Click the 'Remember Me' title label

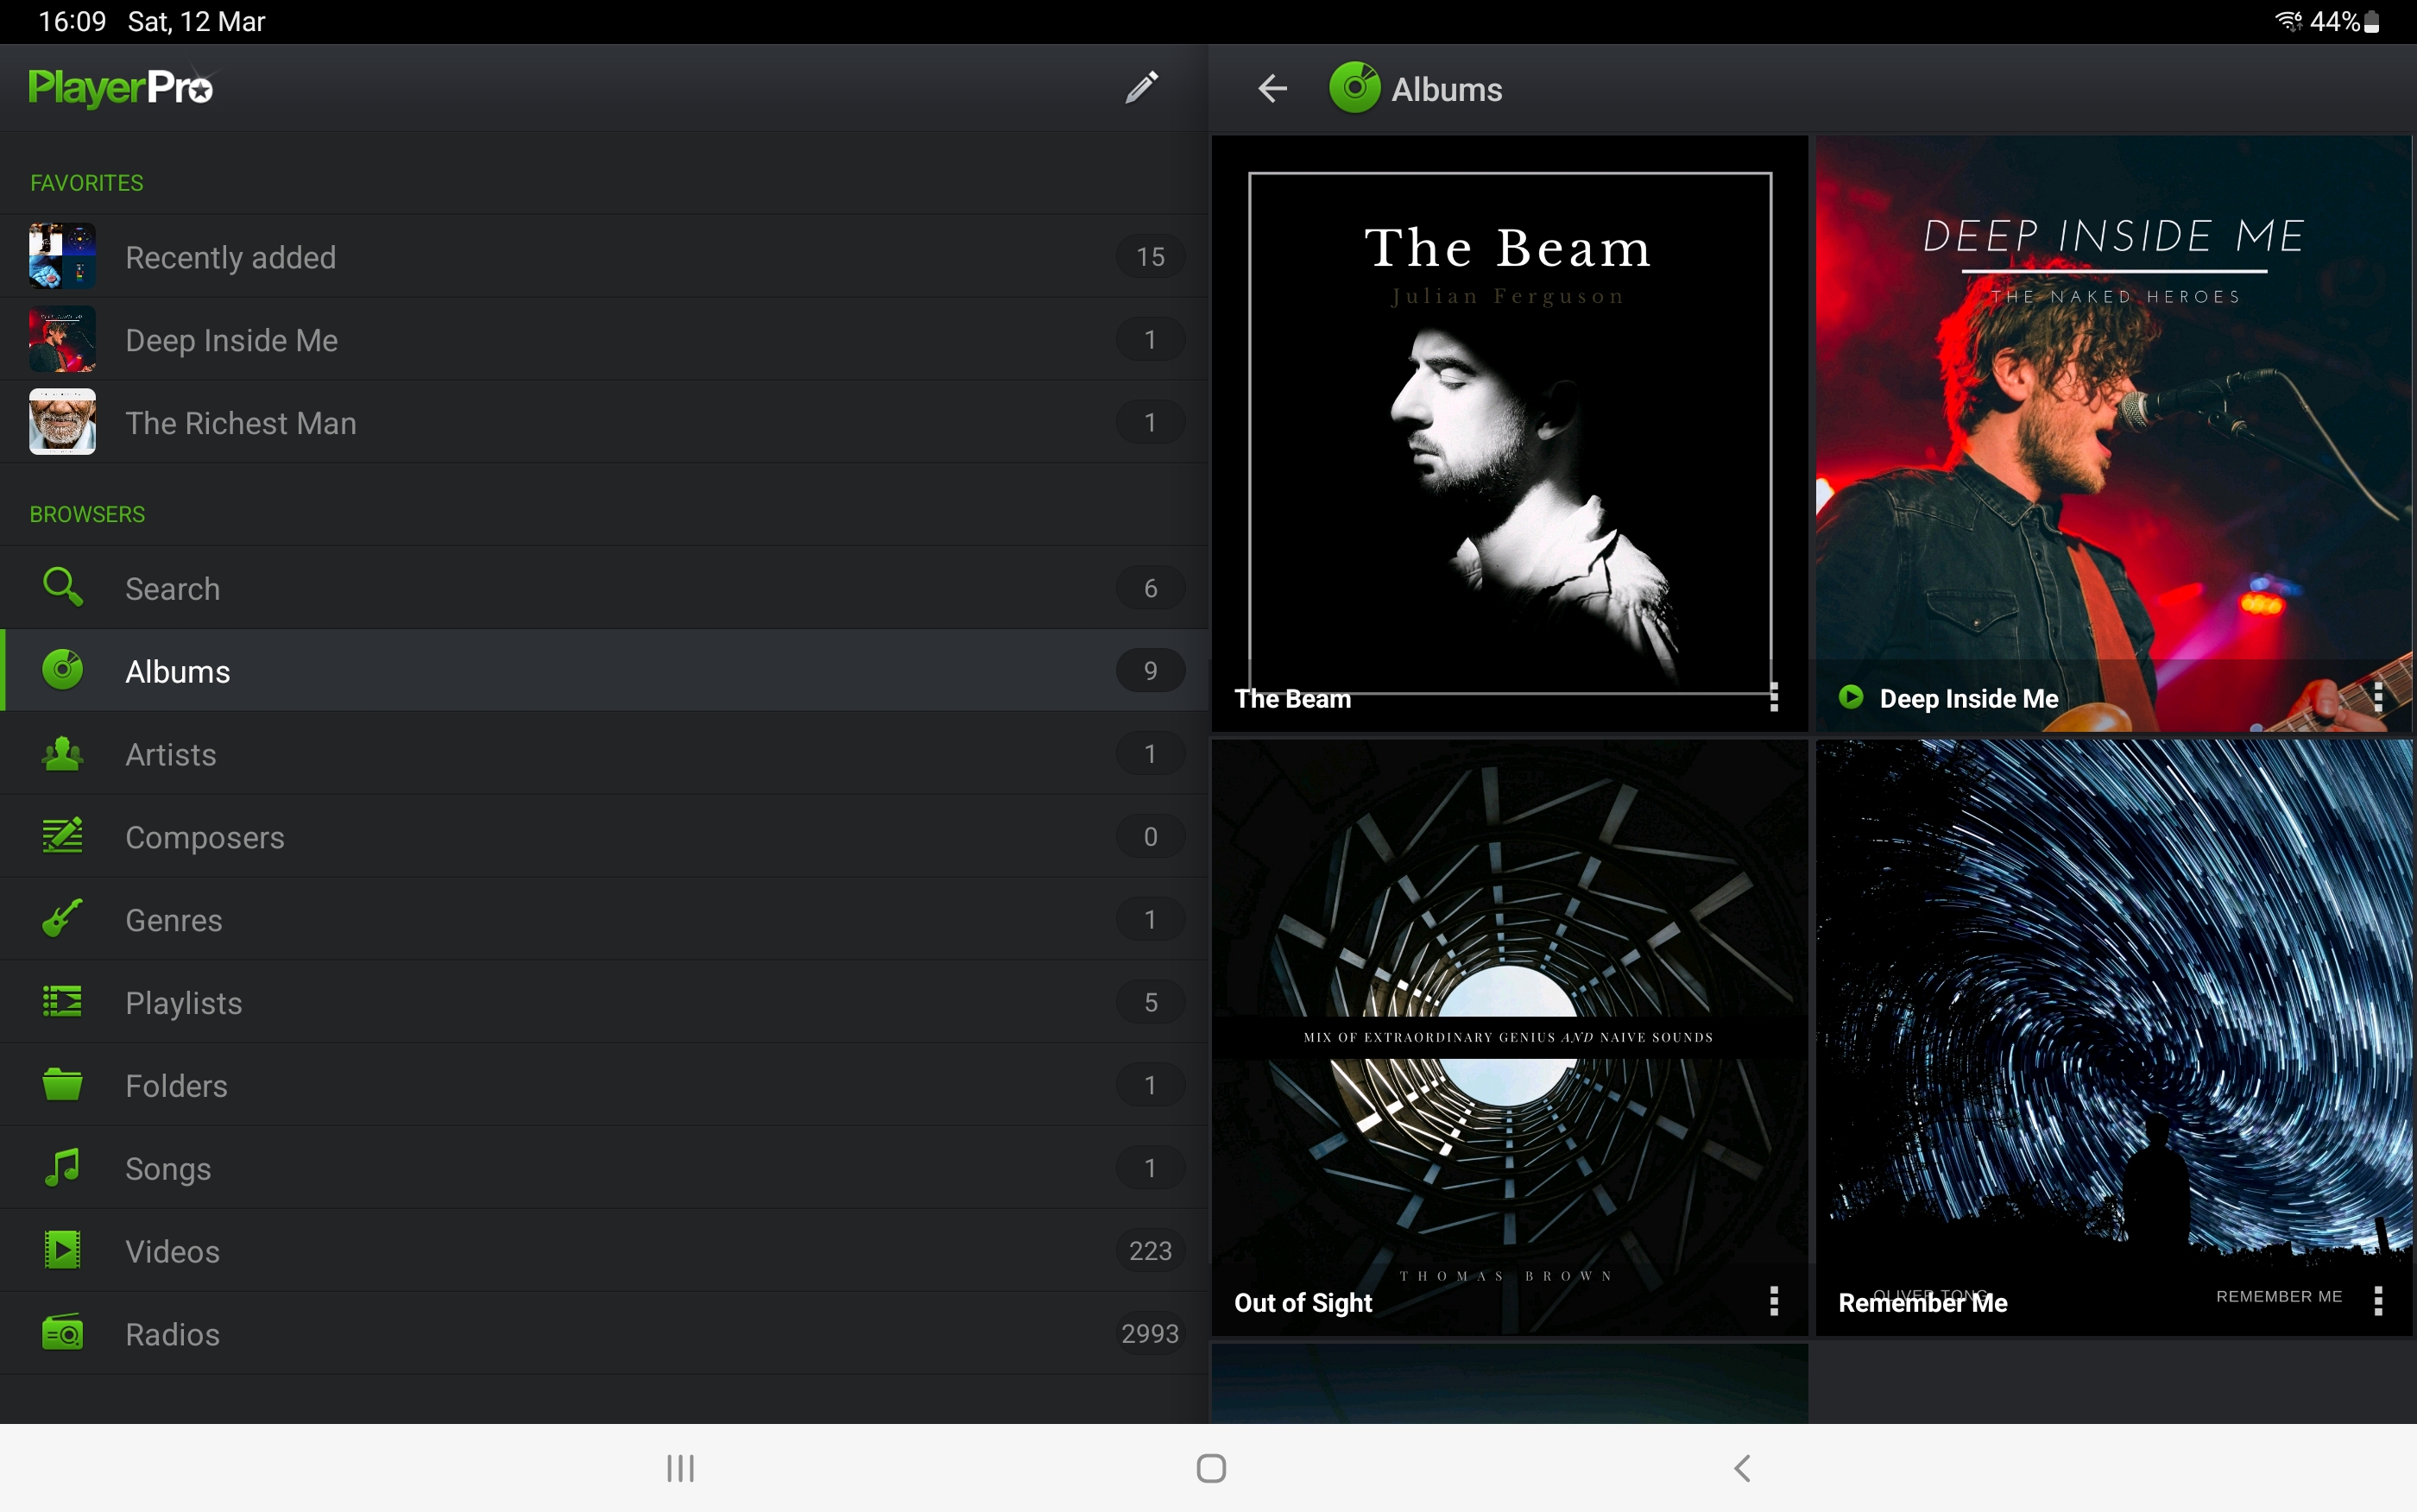coord(1922,1302)
